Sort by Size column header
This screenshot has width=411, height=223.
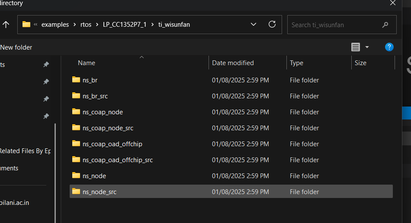coord(360,63)
